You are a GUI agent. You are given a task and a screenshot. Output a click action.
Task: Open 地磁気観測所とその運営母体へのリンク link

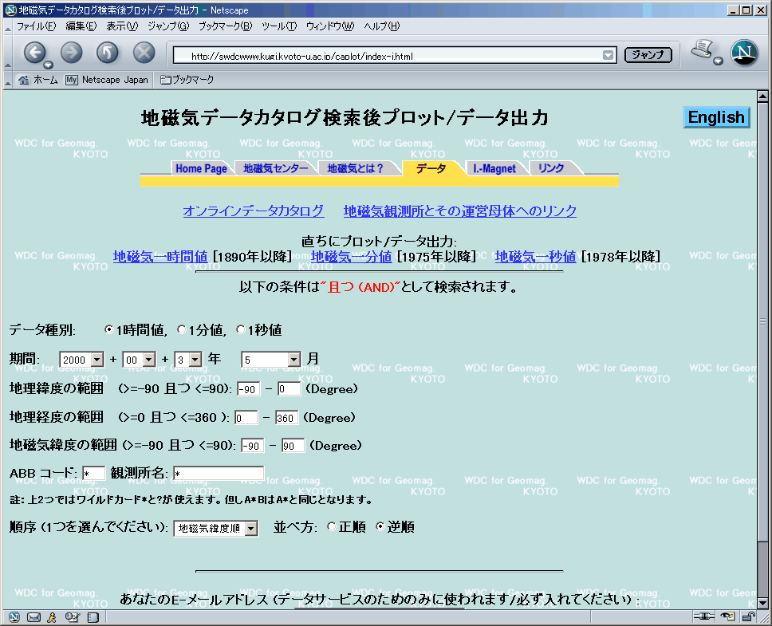[460, 211]
